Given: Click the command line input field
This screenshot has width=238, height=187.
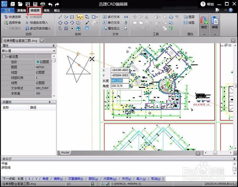Looking at the screenshot, I should (x=201, y=179).
